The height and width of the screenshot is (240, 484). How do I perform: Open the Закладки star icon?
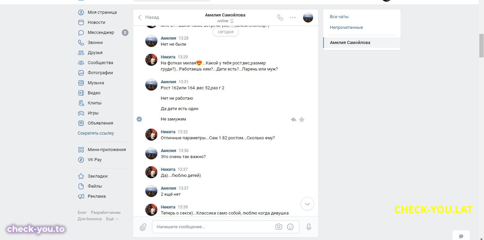[81, 176]
